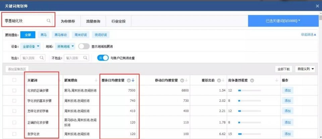The width and height of the screenshot is (322, 139).
Task: Click the magnifier icon in the 包含 field
Action: tap(42, 58)
